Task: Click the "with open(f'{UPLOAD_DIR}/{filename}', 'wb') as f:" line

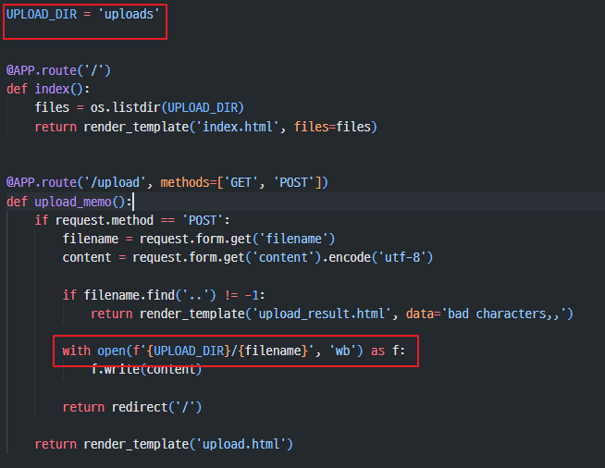Action: pyautogui.click(x=234, y=351)
